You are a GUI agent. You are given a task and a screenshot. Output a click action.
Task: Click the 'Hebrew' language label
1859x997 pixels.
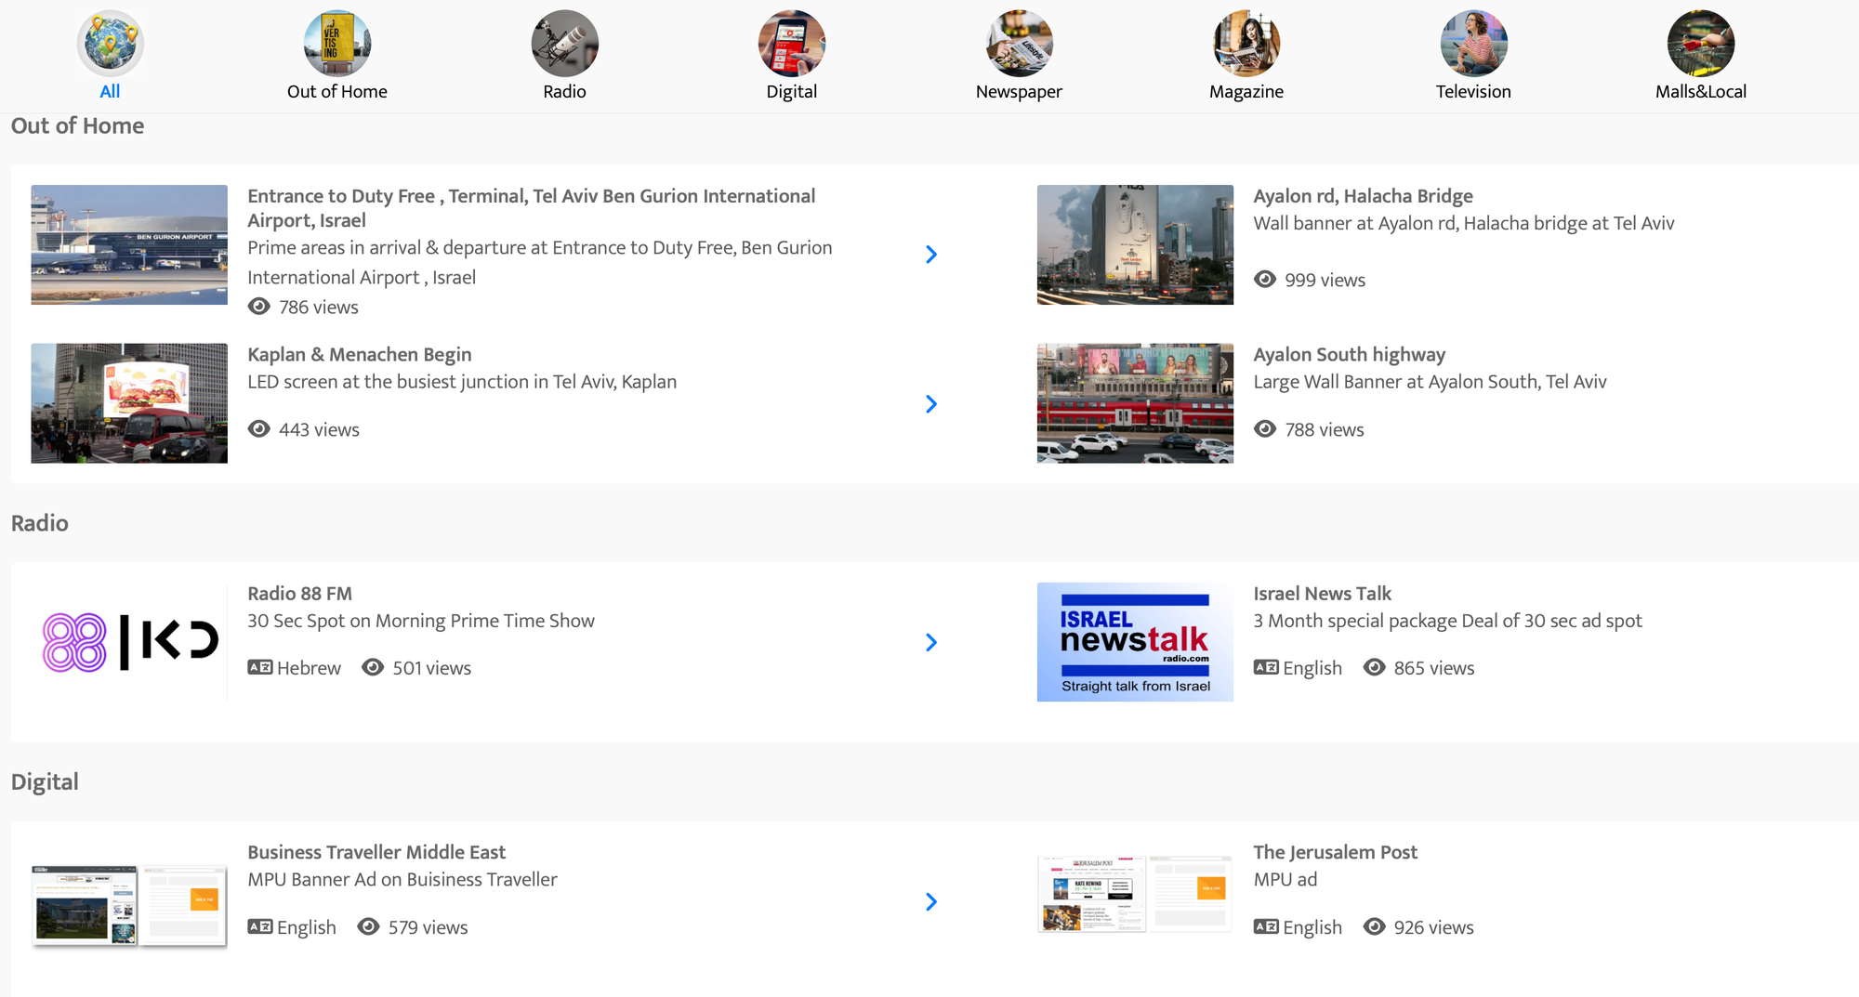tap(309, 668)
